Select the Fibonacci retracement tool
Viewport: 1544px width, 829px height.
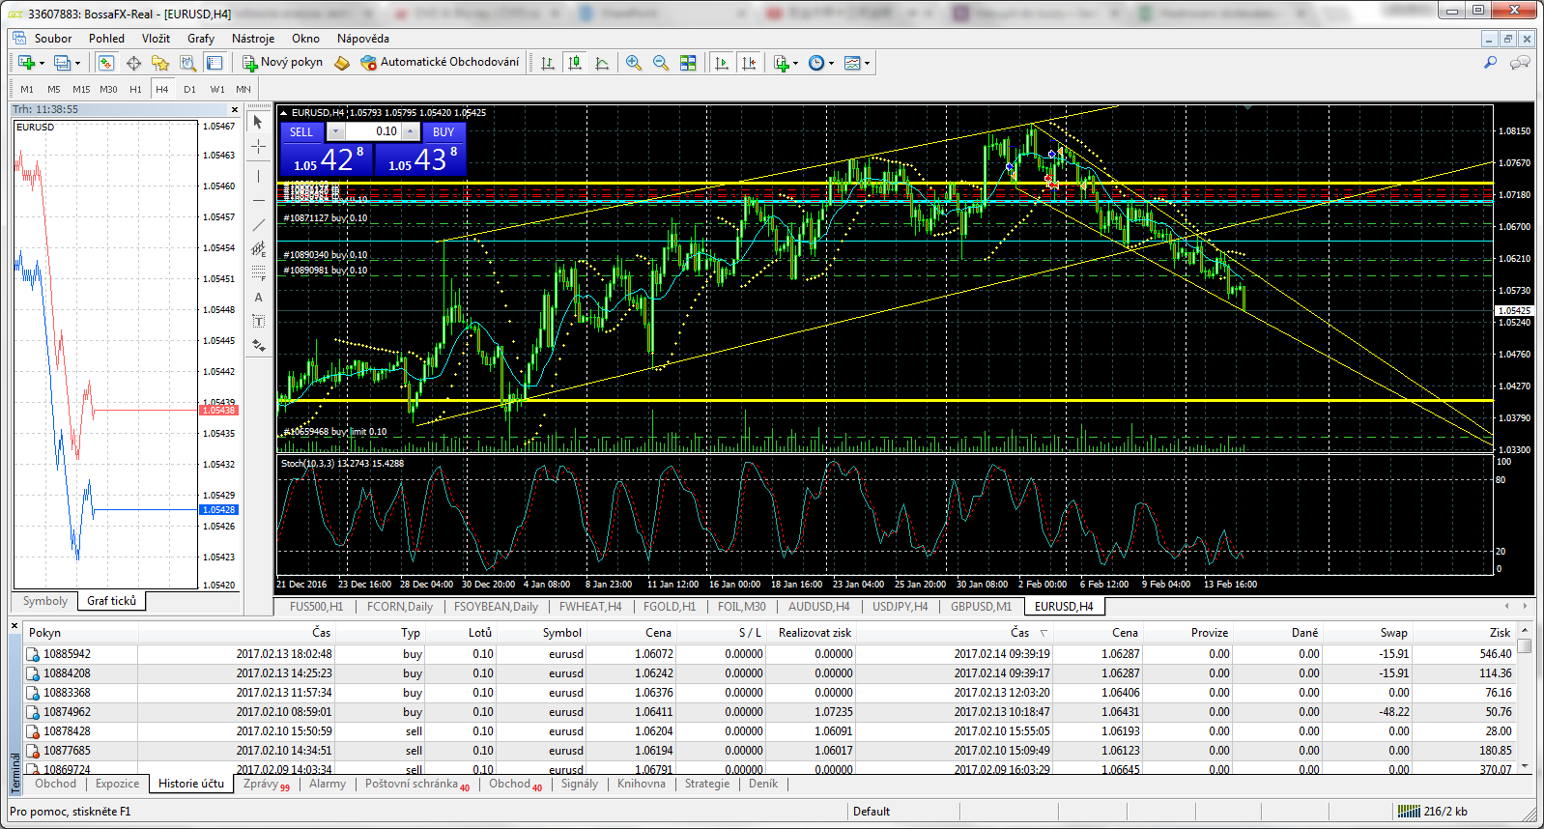click(258, 273)
